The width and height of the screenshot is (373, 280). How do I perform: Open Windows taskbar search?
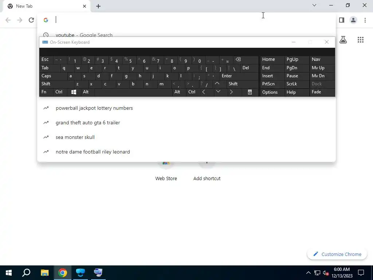click(26, 273)
